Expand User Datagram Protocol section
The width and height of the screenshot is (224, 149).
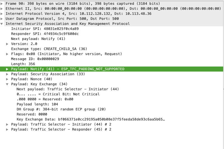pos(2,19)
